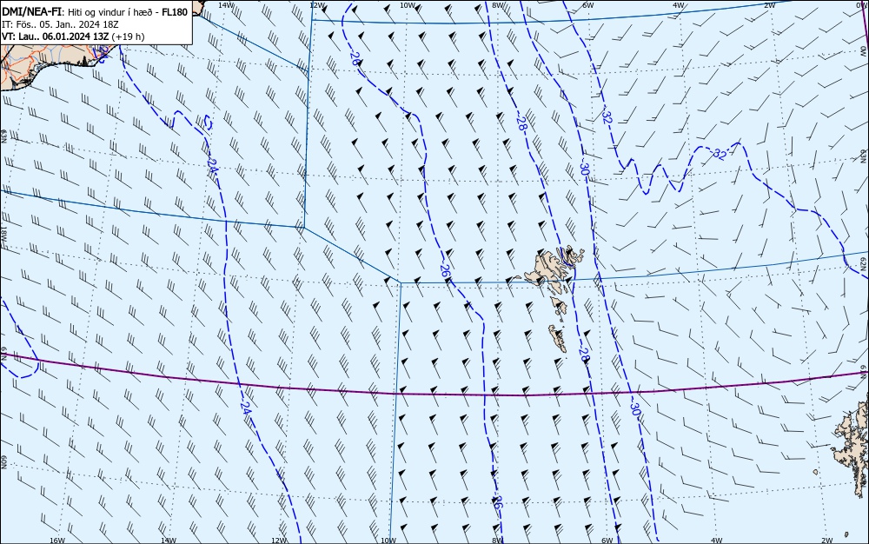This screenshot has height=544, width=869.
Task: Click the 28 isotherm label south of Faroe Islands
Action: click(584, 355)
